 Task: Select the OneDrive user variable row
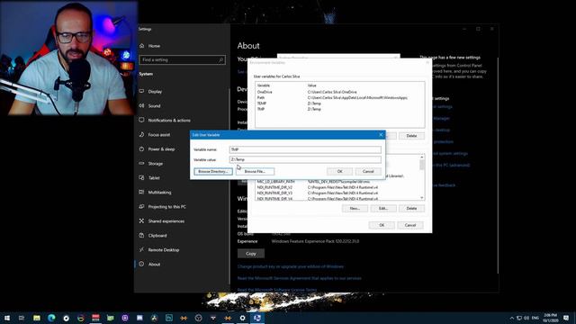coord(340,92)
